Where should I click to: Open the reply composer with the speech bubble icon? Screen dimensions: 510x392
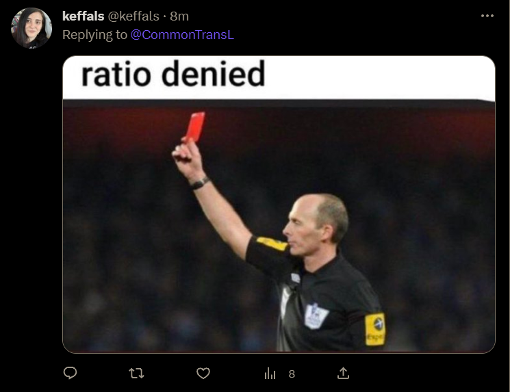click(x=70, y=373)
